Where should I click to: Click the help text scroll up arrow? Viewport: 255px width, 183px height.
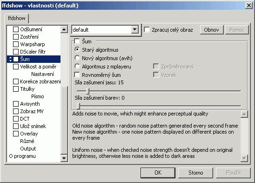click(244, 114)
